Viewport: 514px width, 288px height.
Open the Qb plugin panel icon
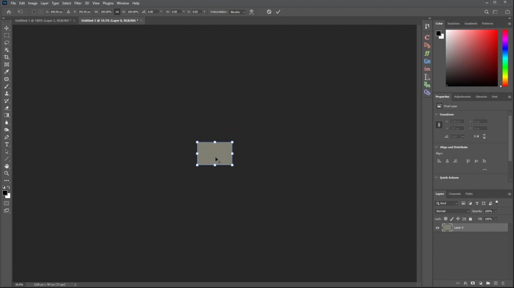427,92
